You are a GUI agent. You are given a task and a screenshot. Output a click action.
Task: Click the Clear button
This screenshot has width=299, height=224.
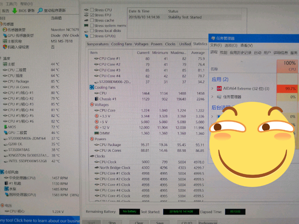tap(139, 222)
